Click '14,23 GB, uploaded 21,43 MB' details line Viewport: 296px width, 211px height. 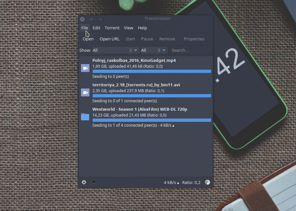tap(129, 115)
